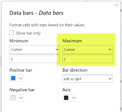Click the 'Data bars - Data bars' title
Image resolution: width=122 pixels, height=112 pixels.
point(37,13)
